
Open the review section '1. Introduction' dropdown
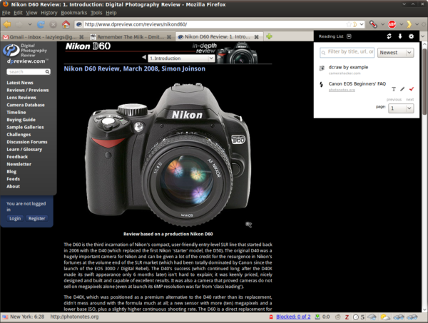[181, 58]
